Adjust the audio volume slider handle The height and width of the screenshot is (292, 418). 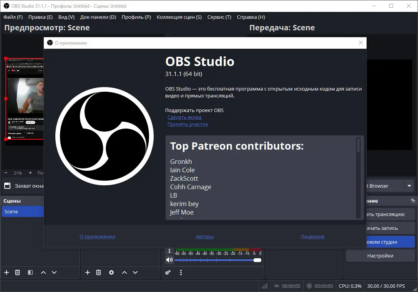[257, 260]
